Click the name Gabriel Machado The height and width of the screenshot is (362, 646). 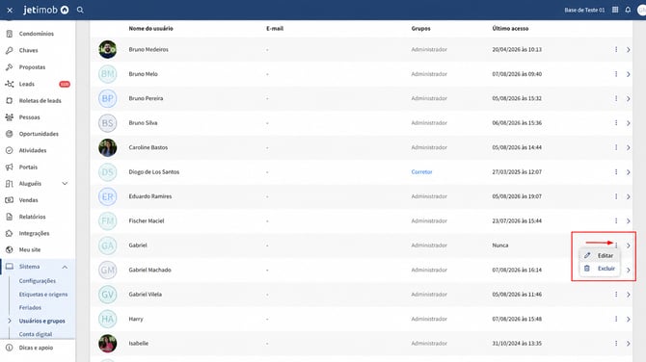tap(150, 270)
